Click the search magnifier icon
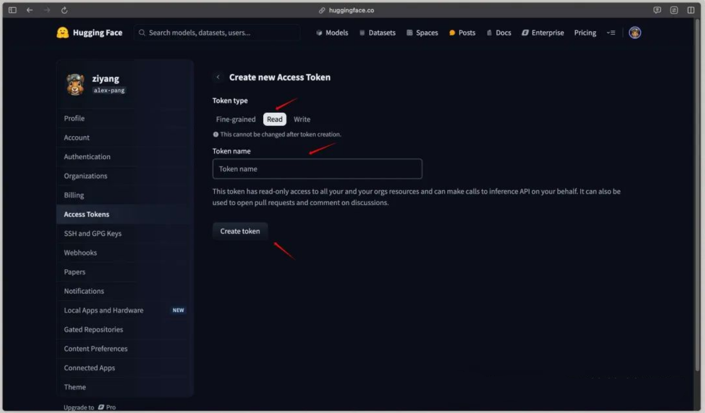 point(142,33)
